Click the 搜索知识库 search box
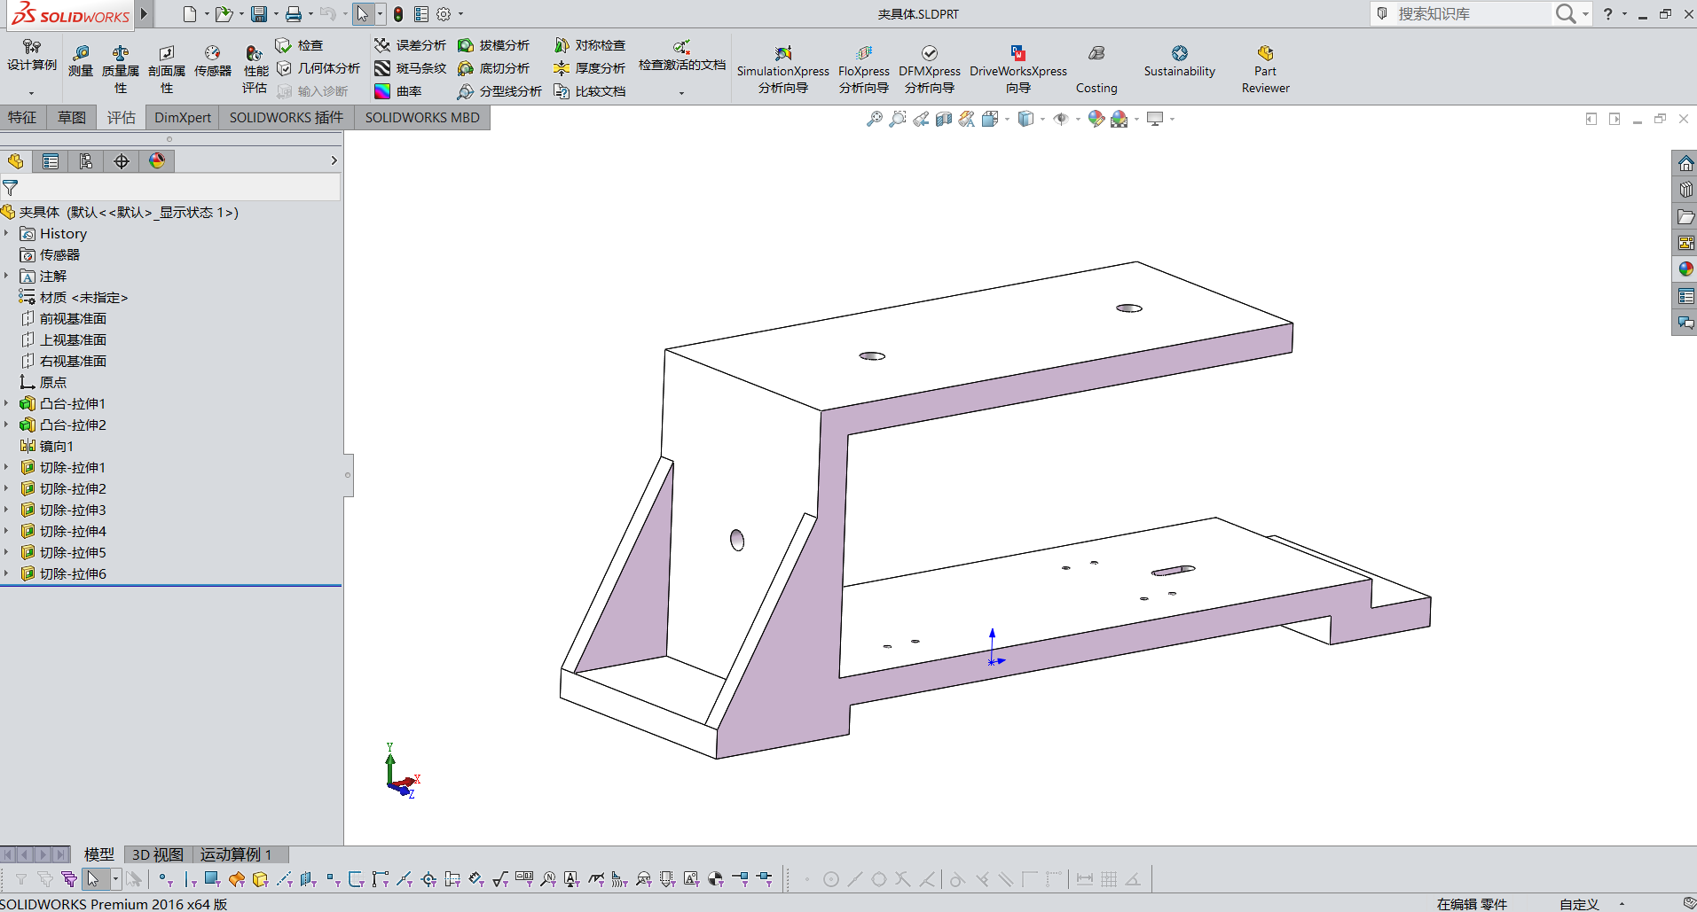 tap(1473, 13)
